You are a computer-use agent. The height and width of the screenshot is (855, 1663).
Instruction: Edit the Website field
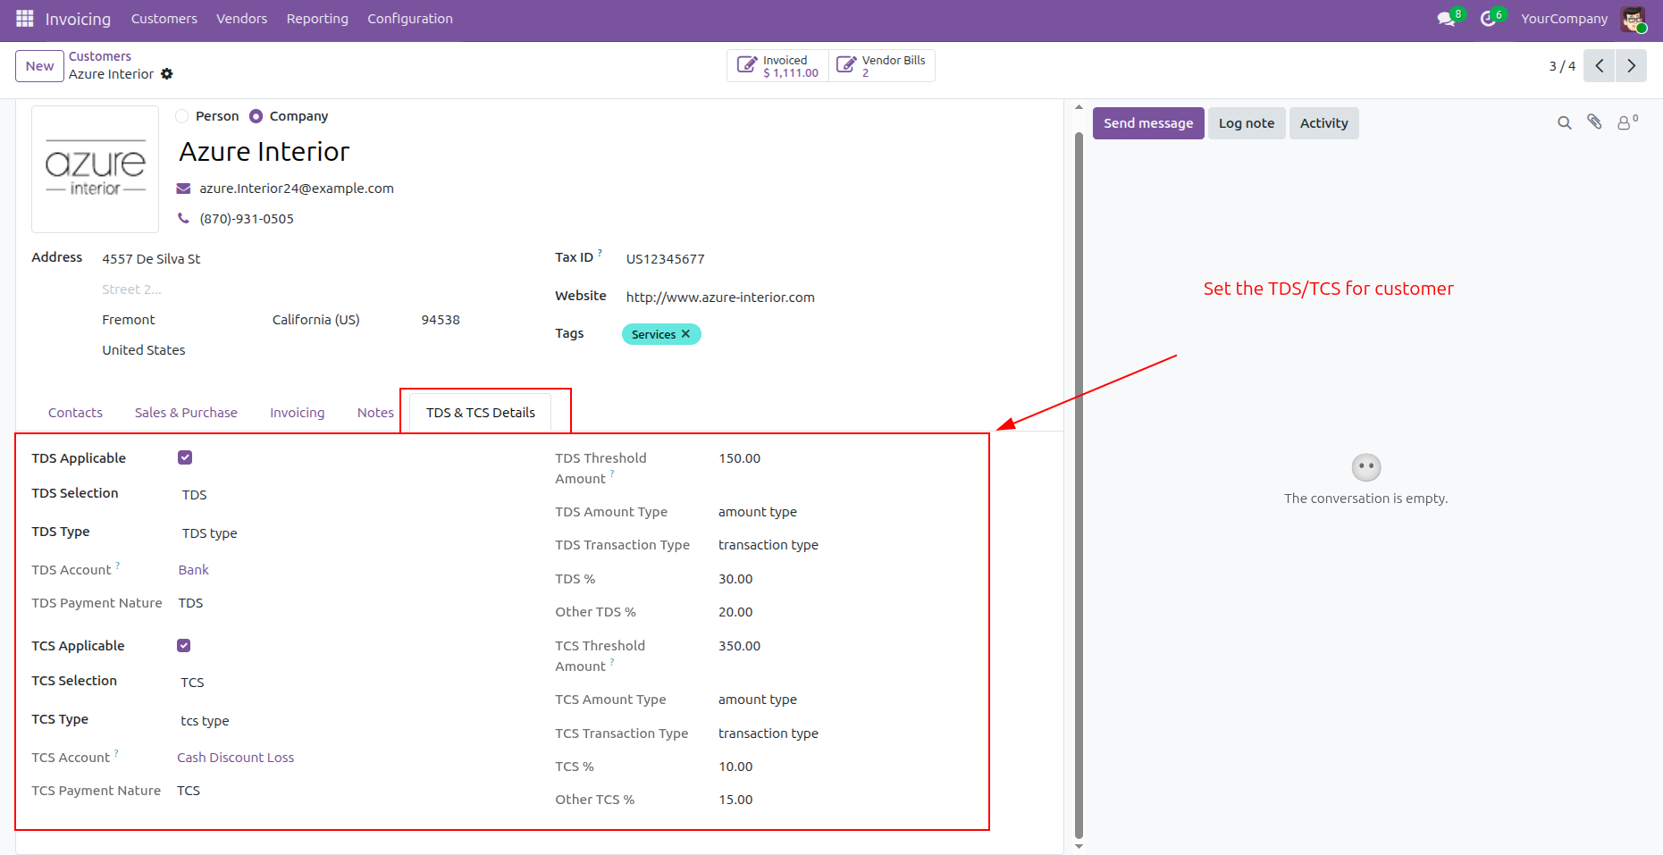[720, 298]
